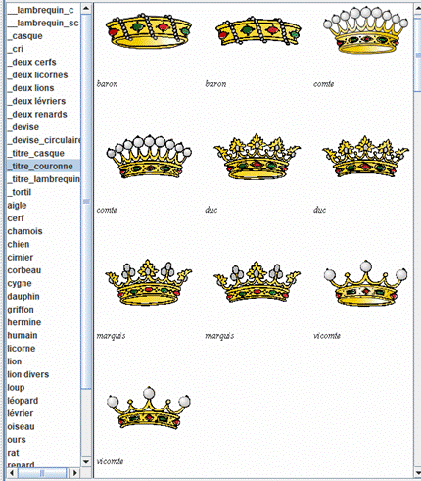
Task: Choose the aigle list entry
Action: 17,206
